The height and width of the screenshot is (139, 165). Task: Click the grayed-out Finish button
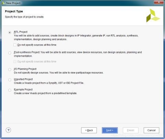tap(131, 130)
